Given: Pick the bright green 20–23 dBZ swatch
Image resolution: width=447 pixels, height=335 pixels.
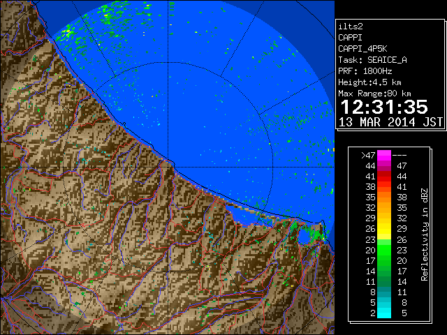Looking at the screenshot, I should [x=384, y=250].
